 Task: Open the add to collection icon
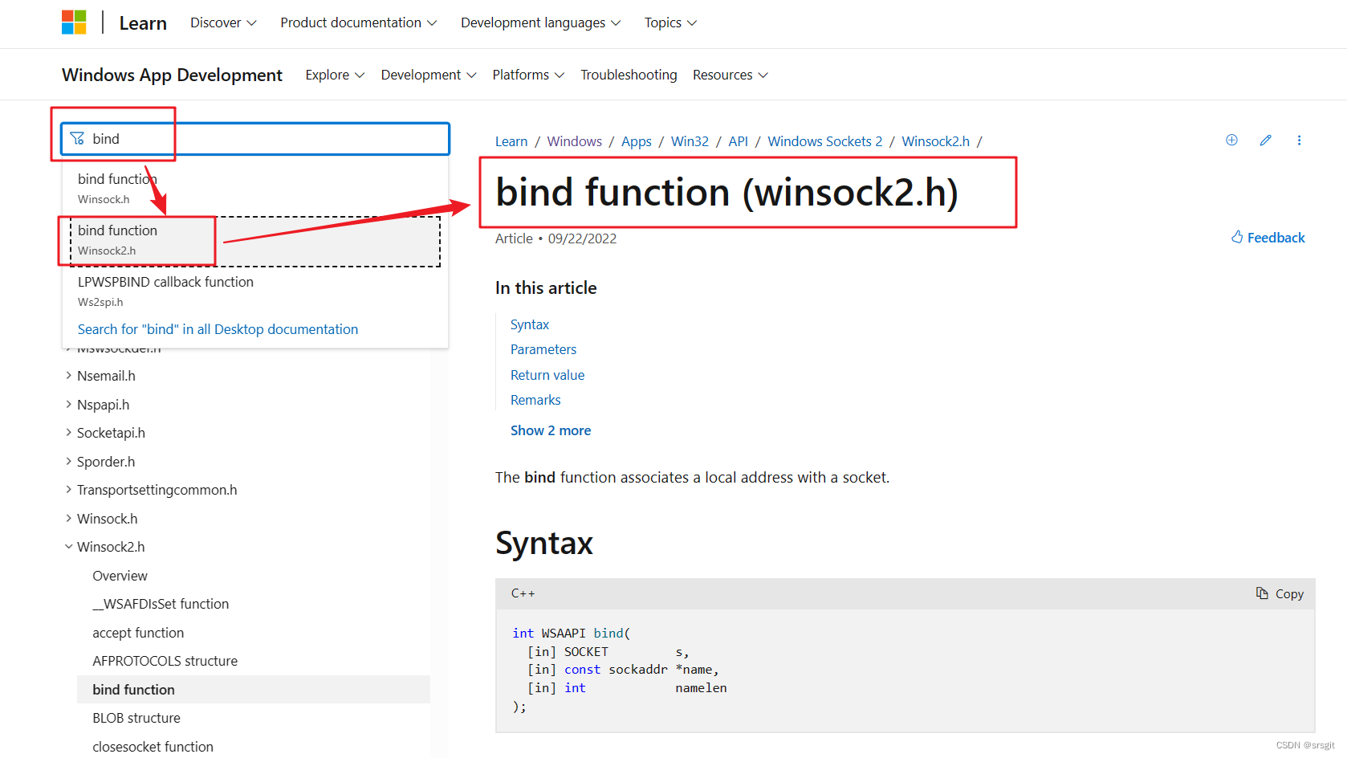click(1231, 140)
